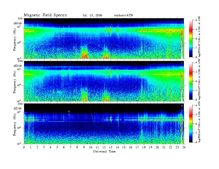Click hour '23' tick on Universal Time axis
This screenshot has height=169, width=219.
click(x=177, y=147)
